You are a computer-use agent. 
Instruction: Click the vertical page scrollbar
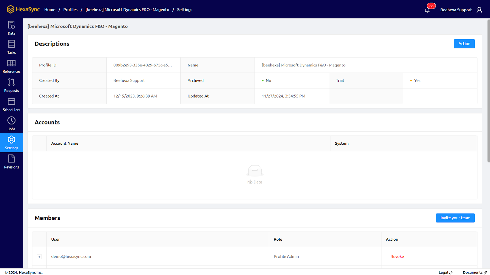point(488,91)
